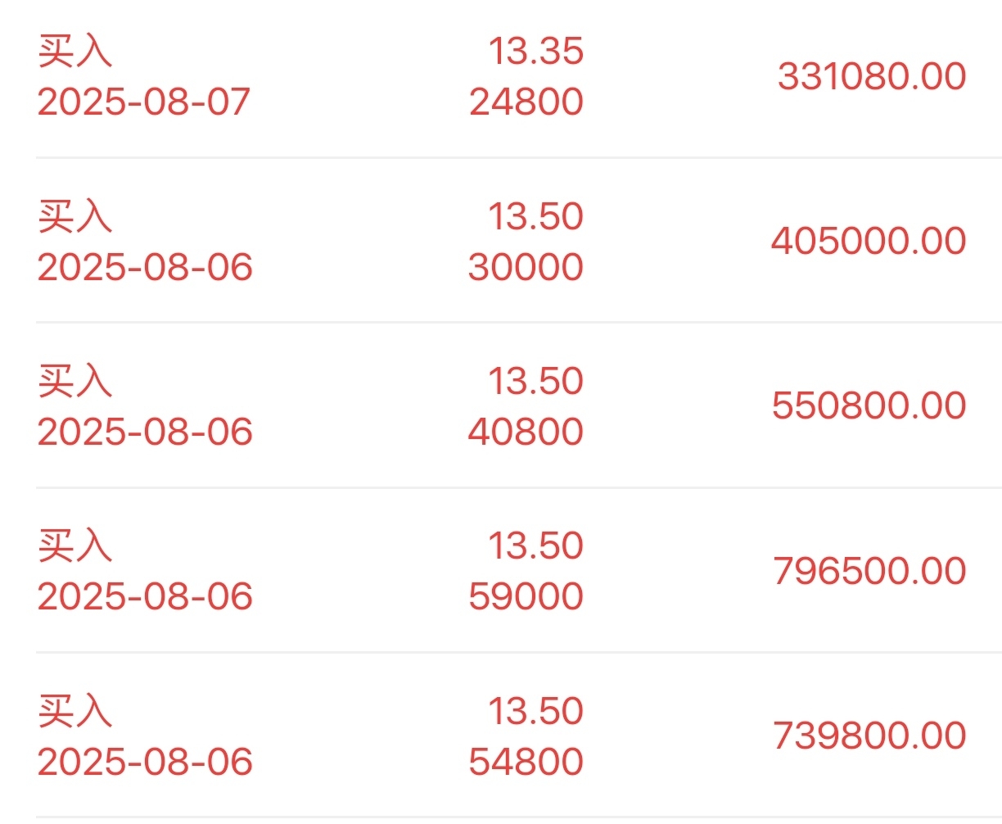Screen dimensions: 1002x824
Task: Click the 买入 label of the 796500.00 trade
Action: click(74, 546)
